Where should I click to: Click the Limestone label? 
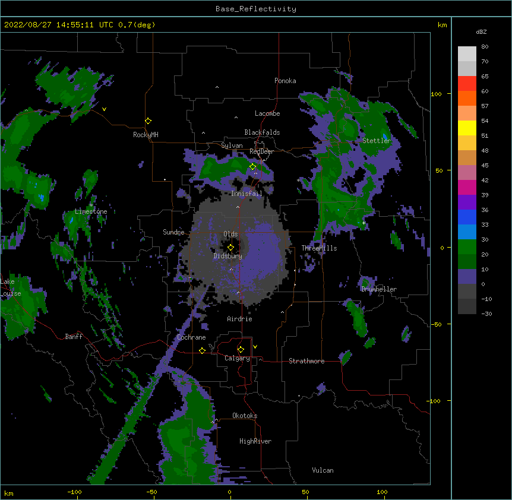91,211
